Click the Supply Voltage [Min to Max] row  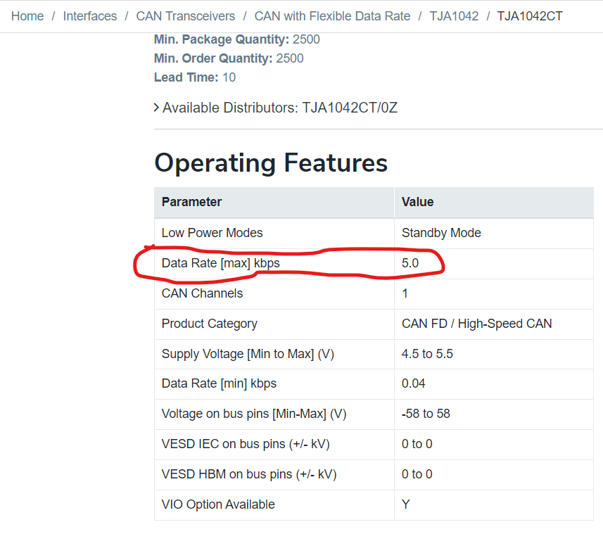pos(248,354)
